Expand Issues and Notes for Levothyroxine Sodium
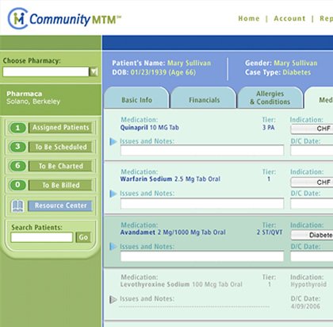Image resolution: width=333 pixels, height=327 pixels. pyautogui.click(x=113, y=299)
